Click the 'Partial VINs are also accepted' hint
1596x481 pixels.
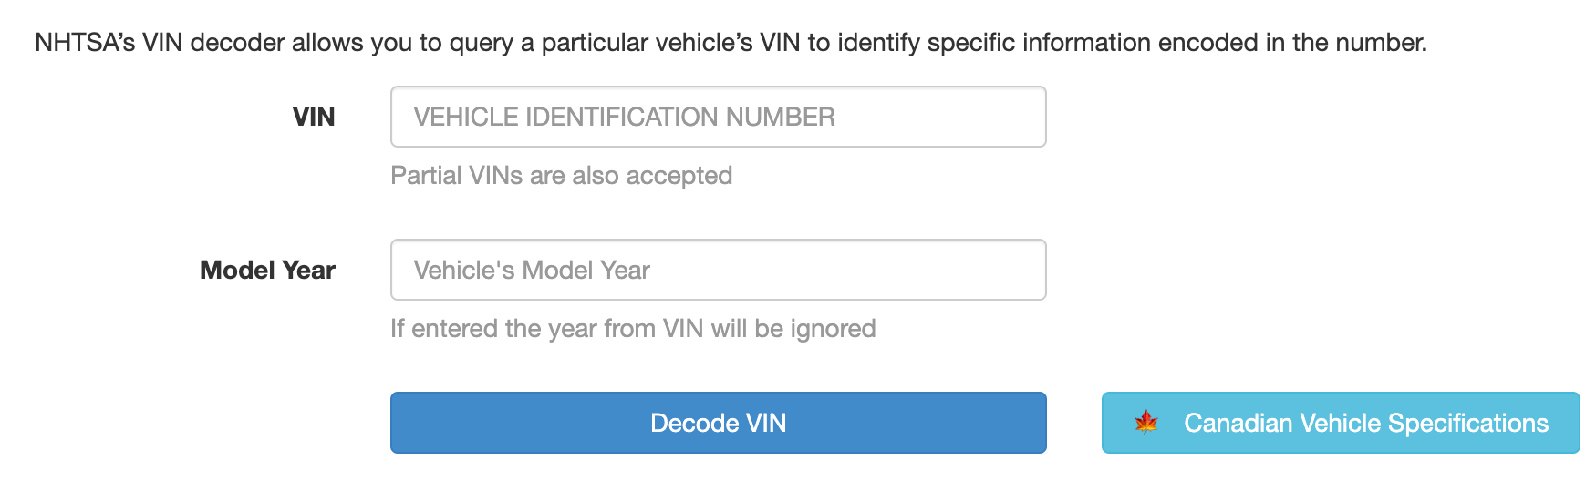561,175
